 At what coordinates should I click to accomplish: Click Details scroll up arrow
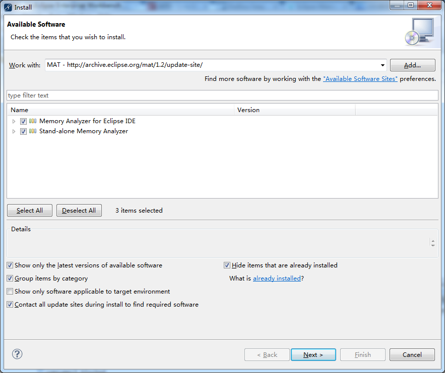433,241
